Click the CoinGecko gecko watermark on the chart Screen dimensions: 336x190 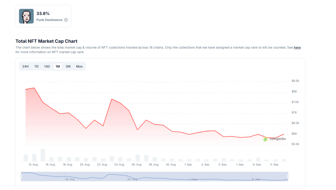point(265,139)
